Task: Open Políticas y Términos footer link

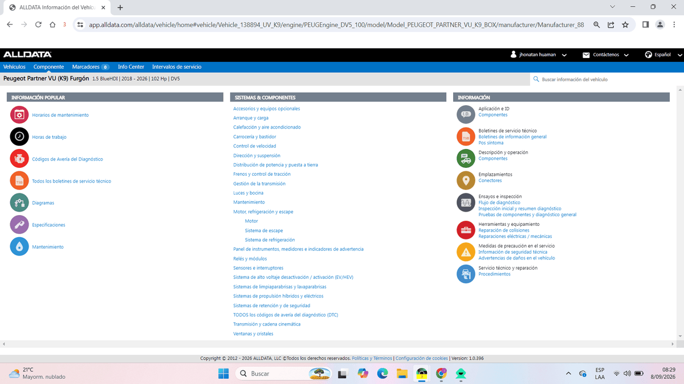Action: pyautogui.click(x=372, y=358)
